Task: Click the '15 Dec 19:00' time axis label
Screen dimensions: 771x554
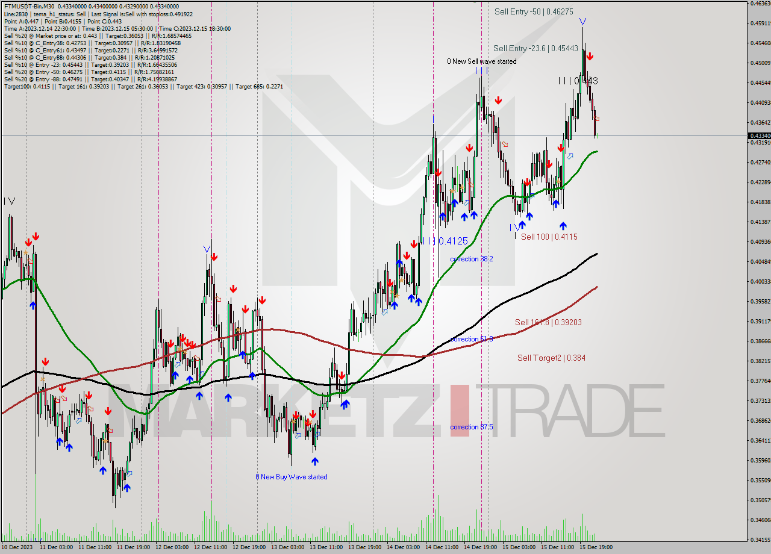Action: click(x=596, y=547)
